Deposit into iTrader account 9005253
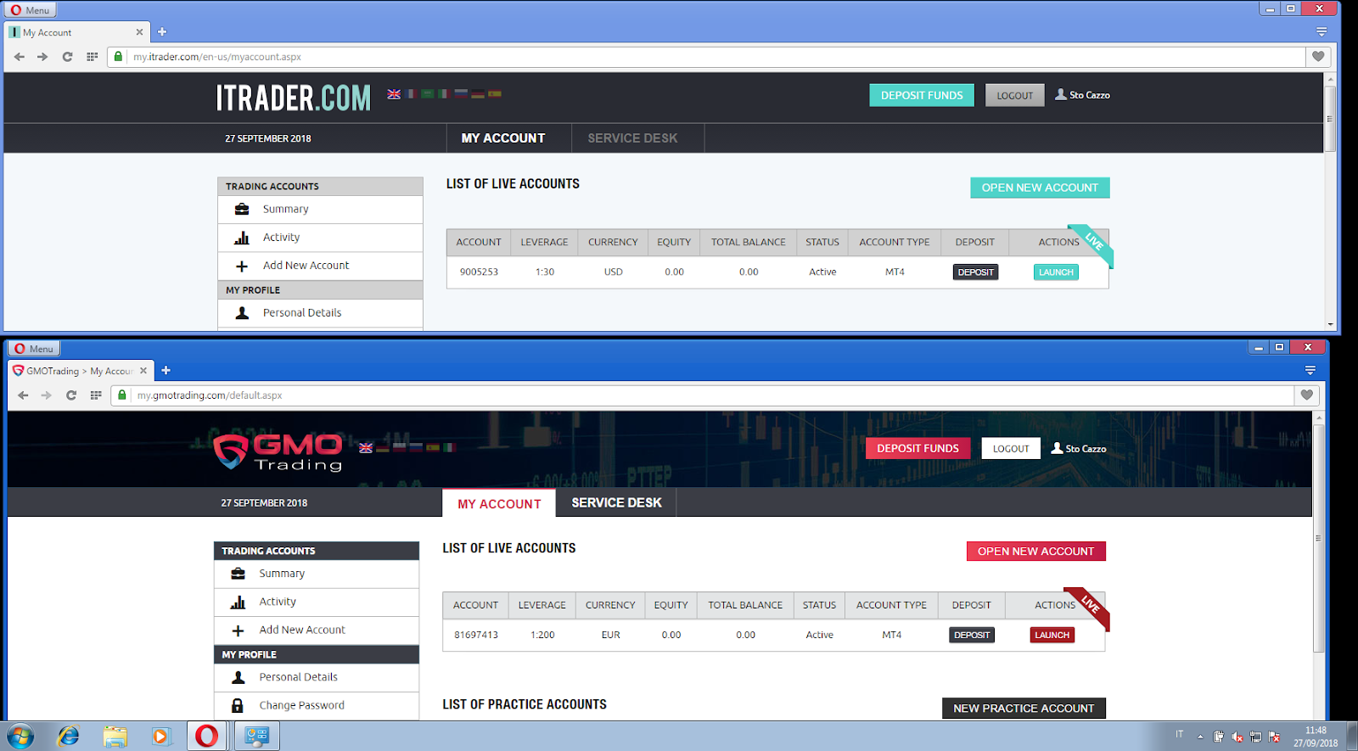Viewport: 1358px width, 751px height. (975, 272)
